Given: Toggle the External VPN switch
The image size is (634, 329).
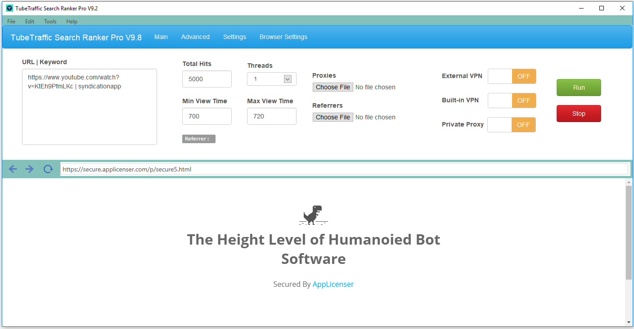Looking at the screenshot, I should [x=512, y=76].
